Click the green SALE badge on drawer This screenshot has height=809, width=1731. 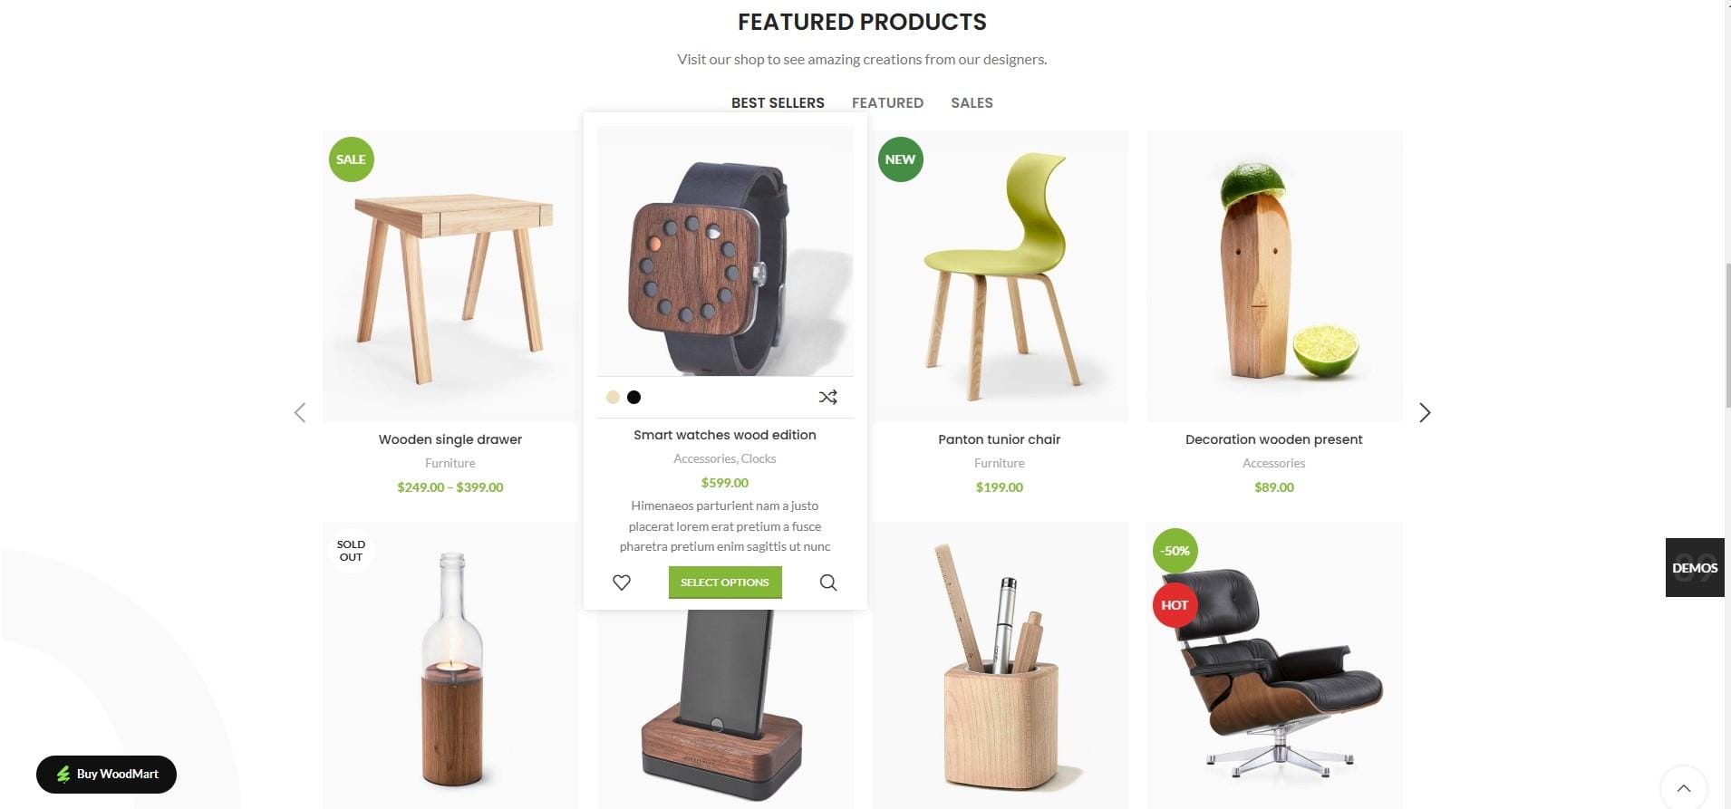(x=352, y=159)
